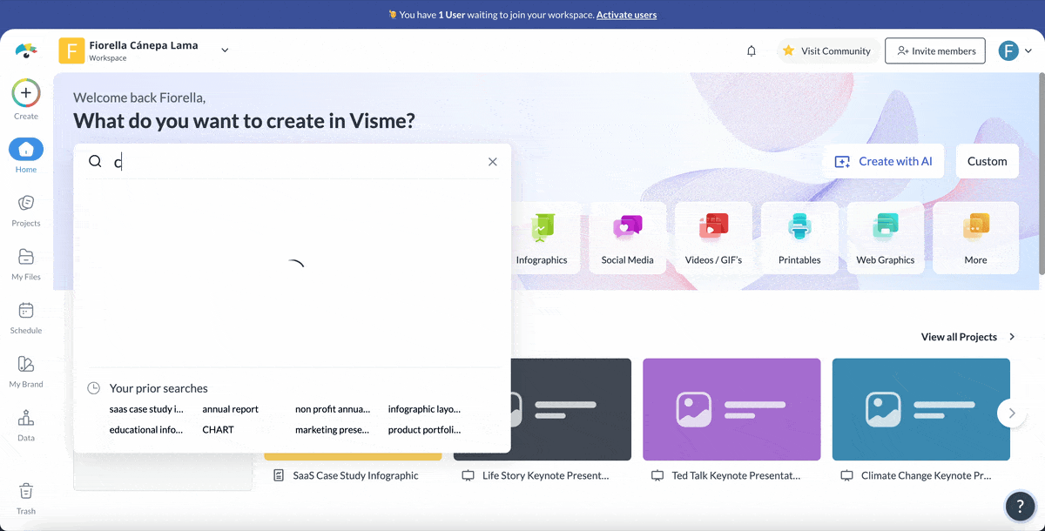Screen dimensions: 1045x531
Task: Open the help question mark button
Action: [1021, 506]
